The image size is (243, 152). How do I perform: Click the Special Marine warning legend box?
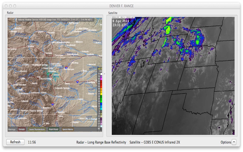click(67, 130)
